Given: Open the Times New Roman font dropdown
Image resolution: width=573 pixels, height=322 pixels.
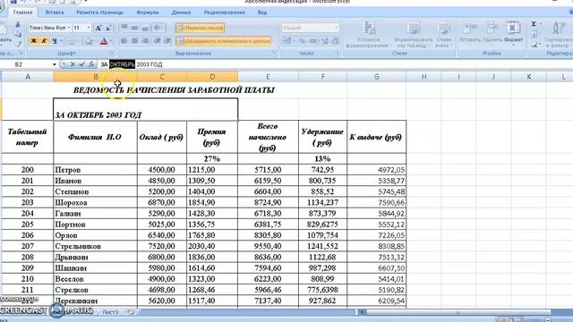Looking at the screenshot, I should 69,28.
